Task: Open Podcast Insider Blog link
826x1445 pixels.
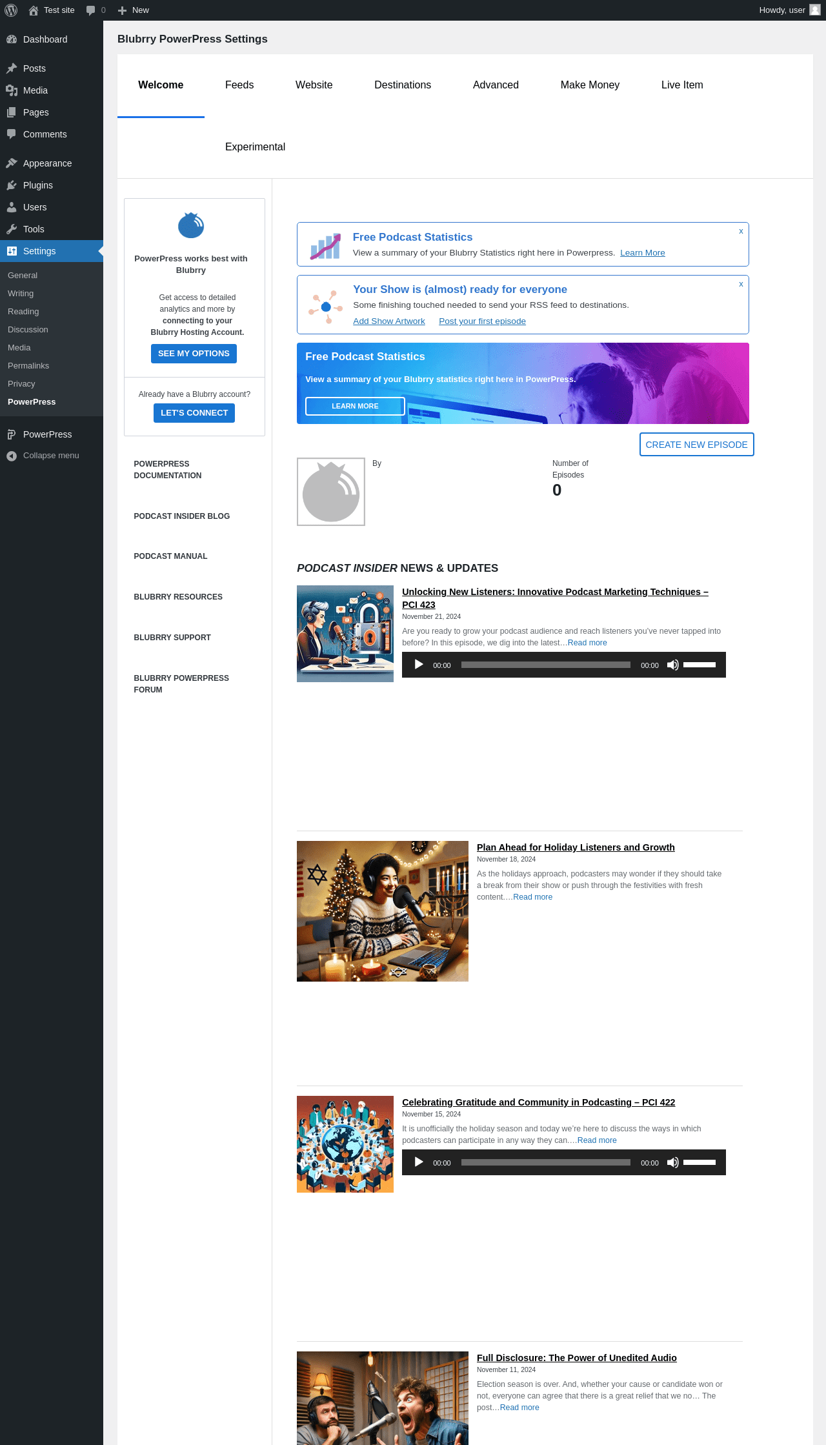Action: [x=182, y=516]
